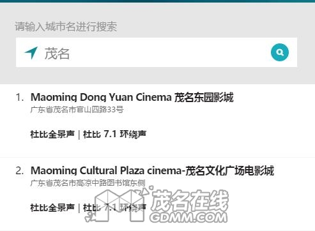Click address 广东省茂名市官山四路33号
The image size is (315, 231).
point(77,110)
